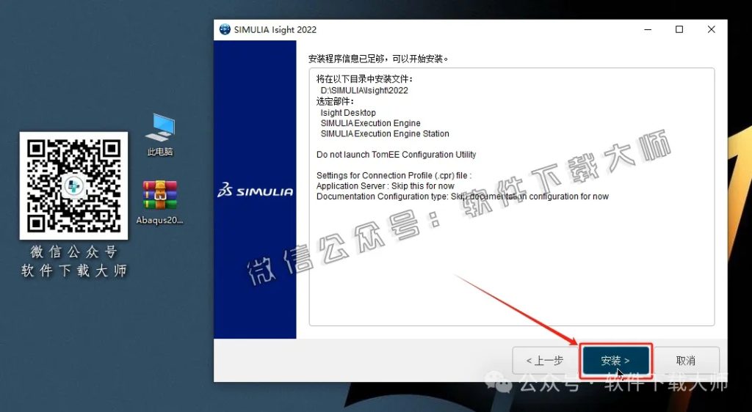752x412 pixels.
Task: Click the 选定部件 heading in summary
Action: point(335,101)
